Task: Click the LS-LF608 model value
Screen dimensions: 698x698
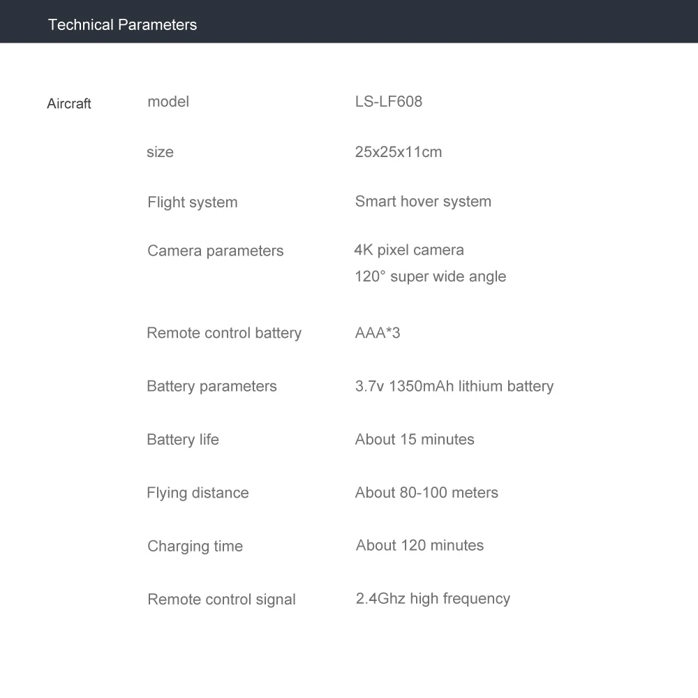Action: click(x=388, y=102)
